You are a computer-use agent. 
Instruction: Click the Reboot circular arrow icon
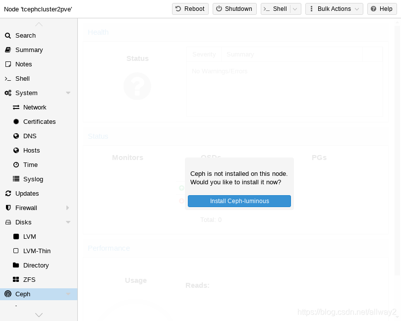tap(178, 9)
